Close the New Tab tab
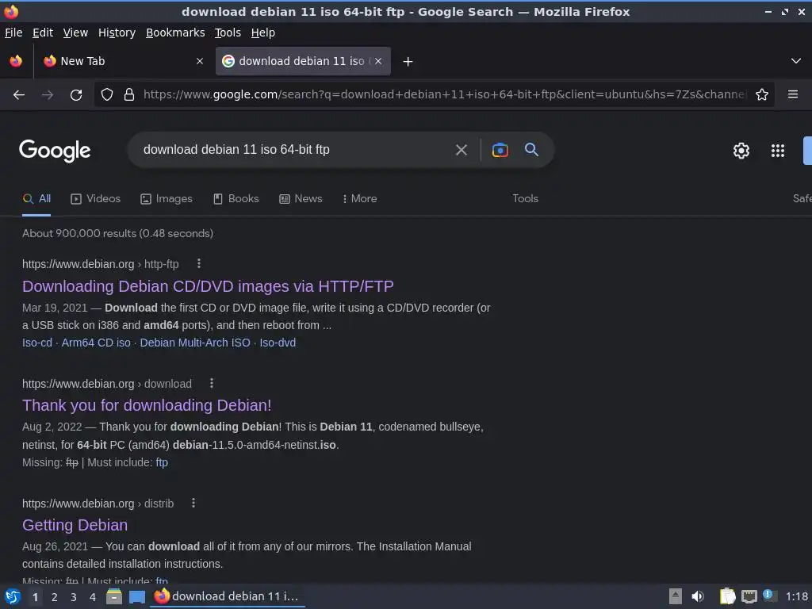The image size is (812, 609). click(x=199, y=61)
